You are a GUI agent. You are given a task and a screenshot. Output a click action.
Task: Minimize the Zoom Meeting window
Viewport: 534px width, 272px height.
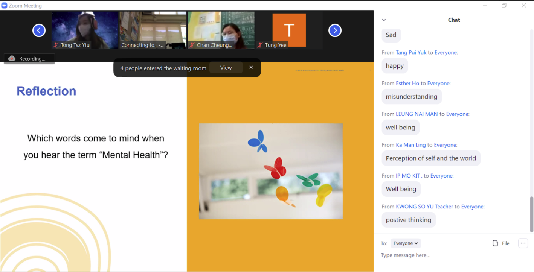485,5
